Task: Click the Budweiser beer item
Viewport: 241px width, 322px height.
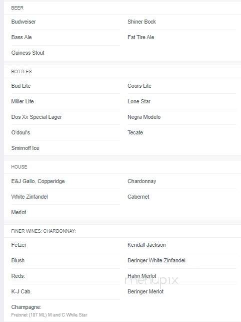Action: click(23, 22)
